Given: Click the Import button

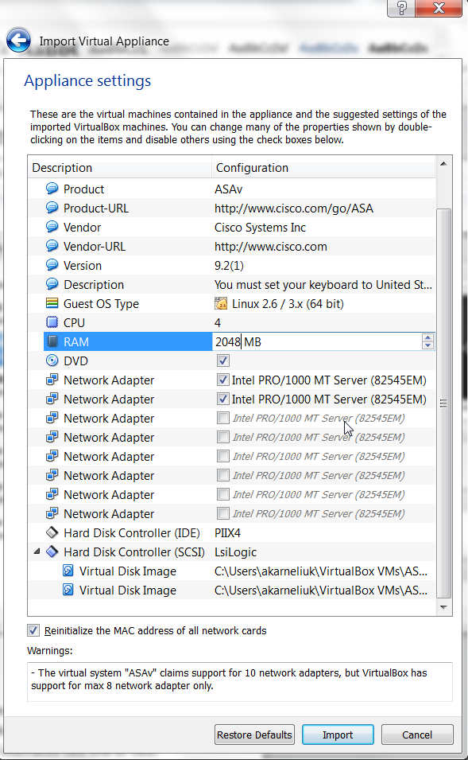Looking at the screenshot, I should tap(338, 735).
